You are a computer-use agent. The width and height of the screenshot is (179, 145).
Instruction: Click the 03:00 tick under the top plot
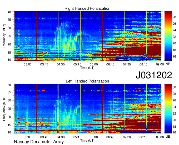click(28, 64)
